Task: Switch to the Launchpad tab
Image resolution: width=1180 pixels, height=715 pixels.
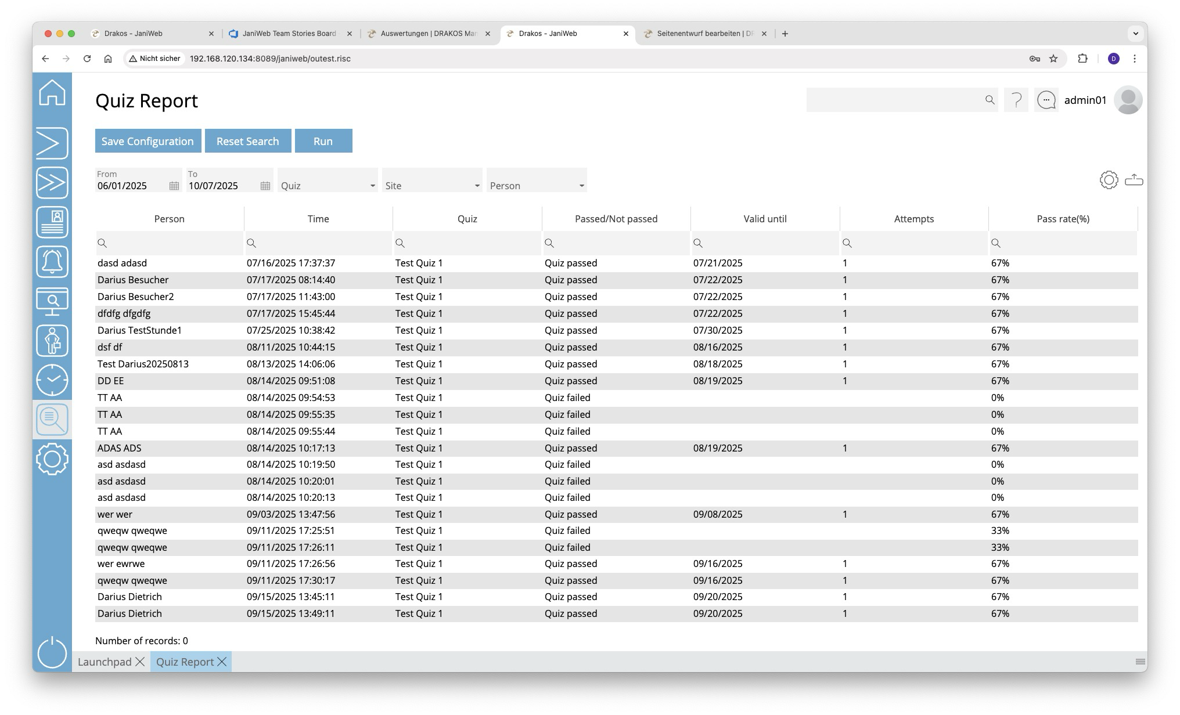Action: pos(105,662)
